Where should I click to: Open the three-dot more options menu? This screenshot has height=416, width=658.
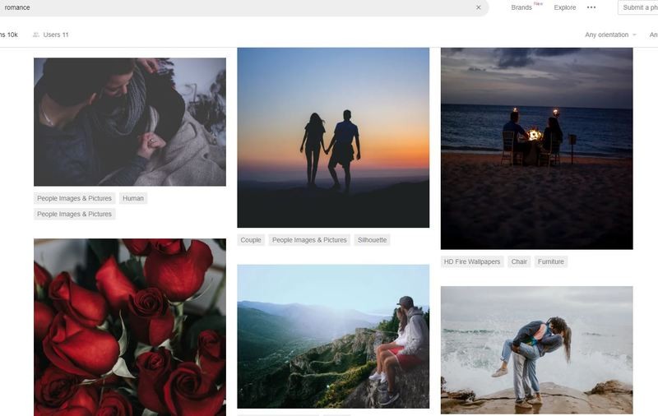[591, 7]
